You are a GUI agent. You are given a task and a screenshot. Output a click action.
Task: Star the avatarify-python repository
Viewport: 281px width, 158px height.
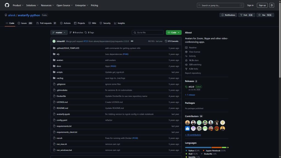265,15
